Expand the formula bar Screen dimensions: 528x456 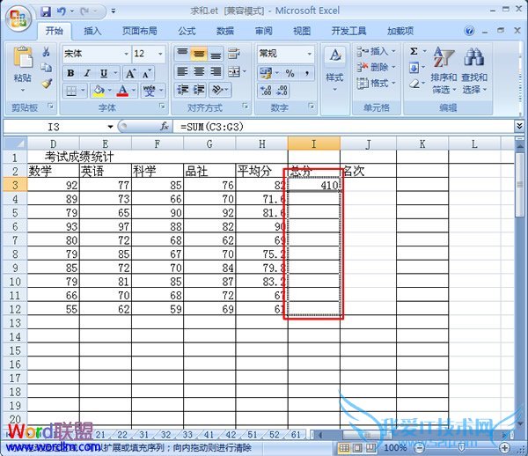coord(519,126)
